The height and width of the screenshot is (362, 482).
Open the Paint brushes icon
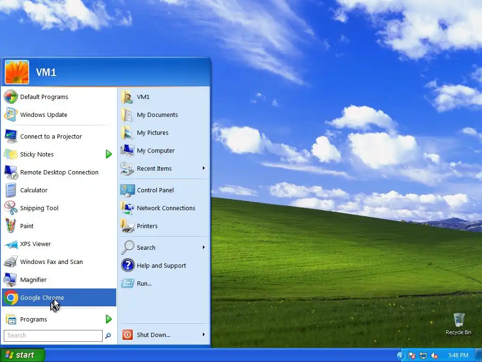pyautogui.click(x=11, y=226)
